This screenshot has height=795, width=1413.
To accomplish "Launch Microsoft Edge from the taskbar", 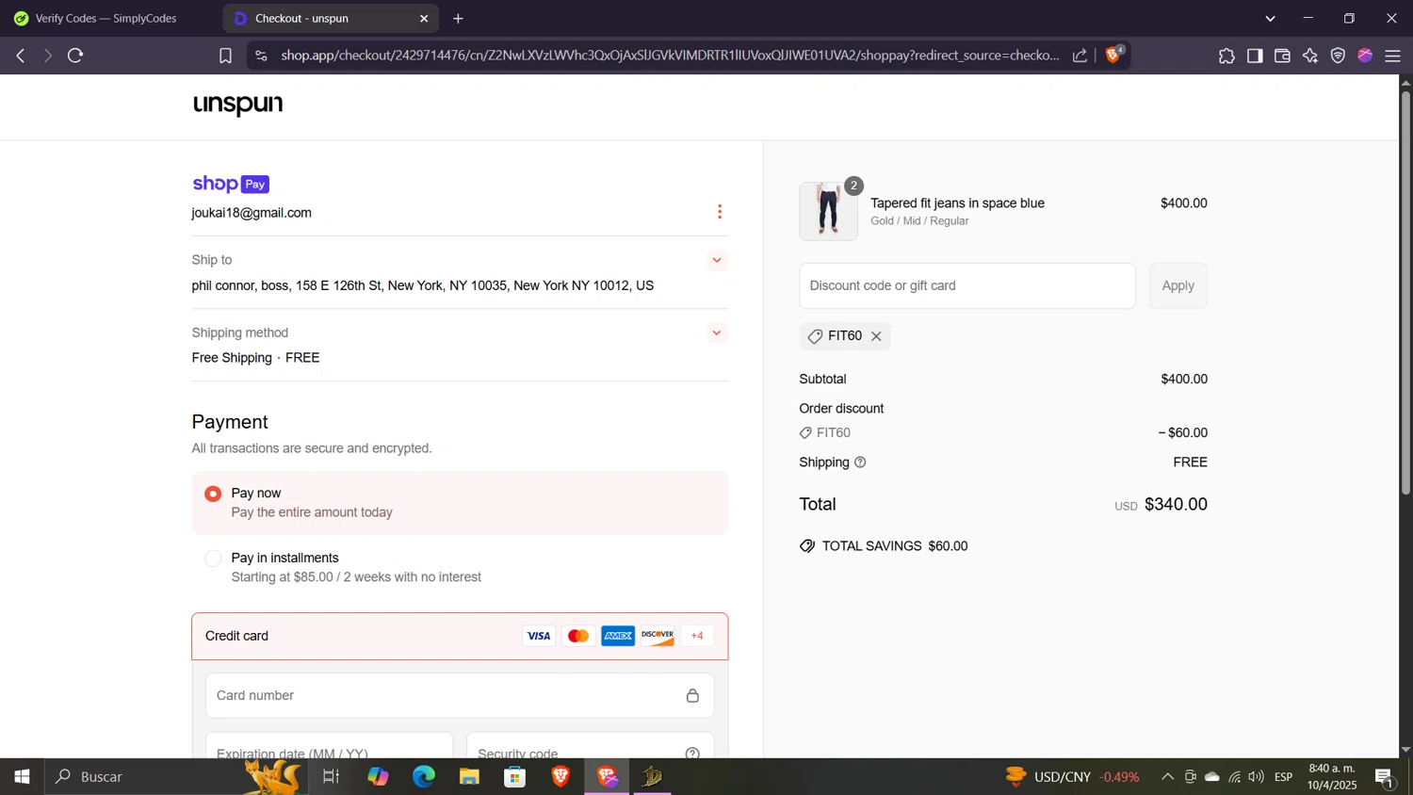I will 424,777.
